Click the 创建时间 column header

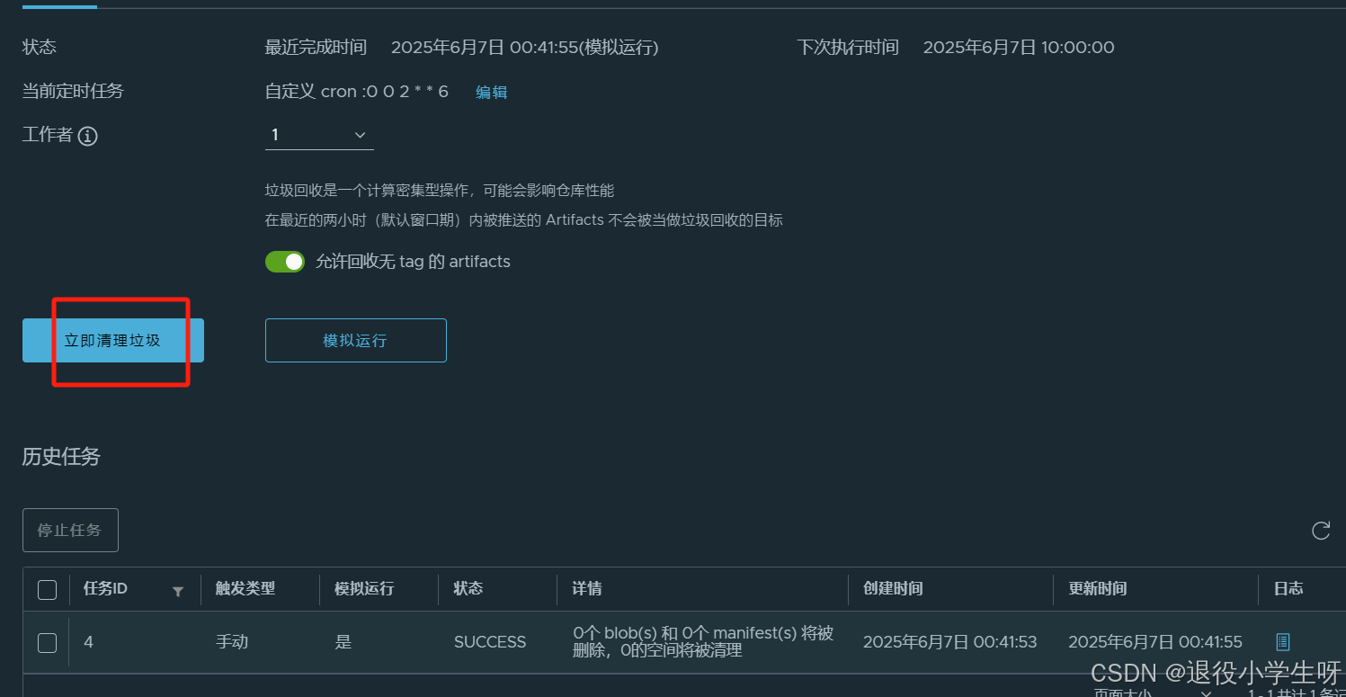pyautogui.click(x=893, y=589)
